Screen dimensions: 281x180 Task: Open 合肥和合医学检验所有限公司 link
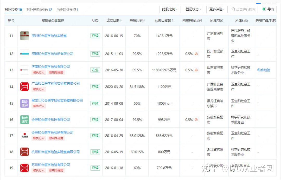point(52,132)
